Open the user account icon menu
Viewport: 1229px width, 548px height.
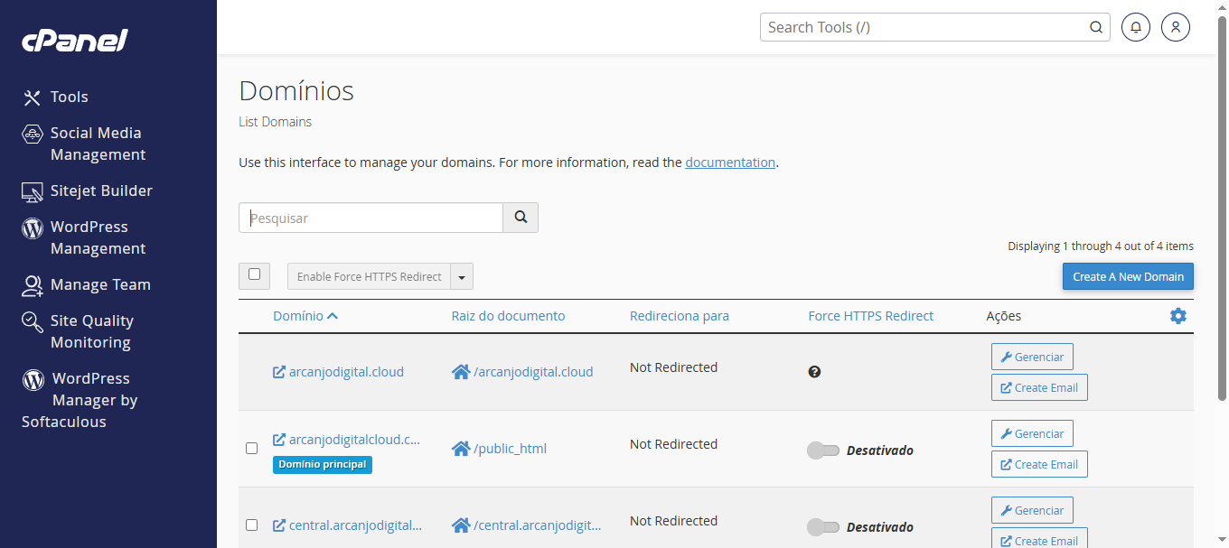click(x=1176, y=27)
